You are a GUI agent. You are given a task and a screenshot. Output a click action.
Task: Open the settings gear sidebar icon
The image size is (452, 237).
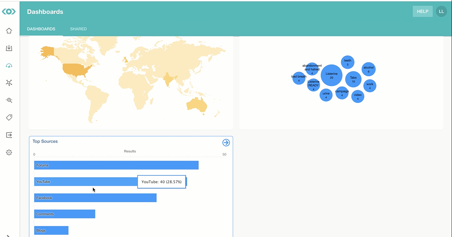click(x=9, y=152)
